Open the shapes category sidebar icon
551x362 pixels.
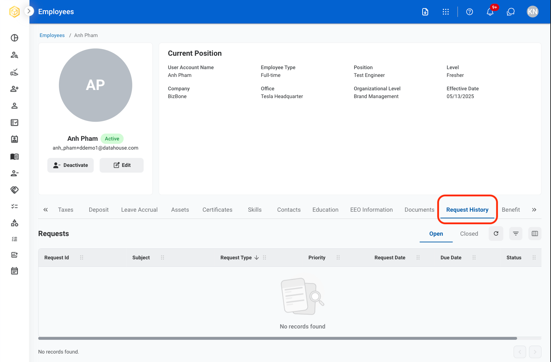pos(14,223)
